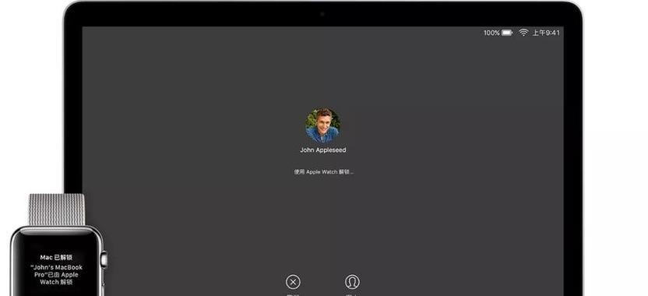This screenshot has width=648, height=296.
Task: Tap the John's MacBook Pro notification text on watch
Action: click(56, 274)
